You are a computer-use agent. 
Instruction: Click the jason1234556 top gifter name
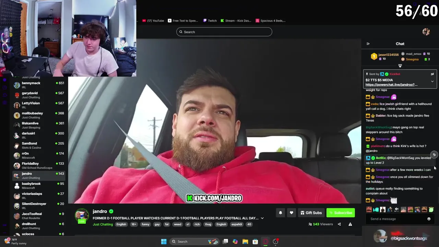pos(388,55)
